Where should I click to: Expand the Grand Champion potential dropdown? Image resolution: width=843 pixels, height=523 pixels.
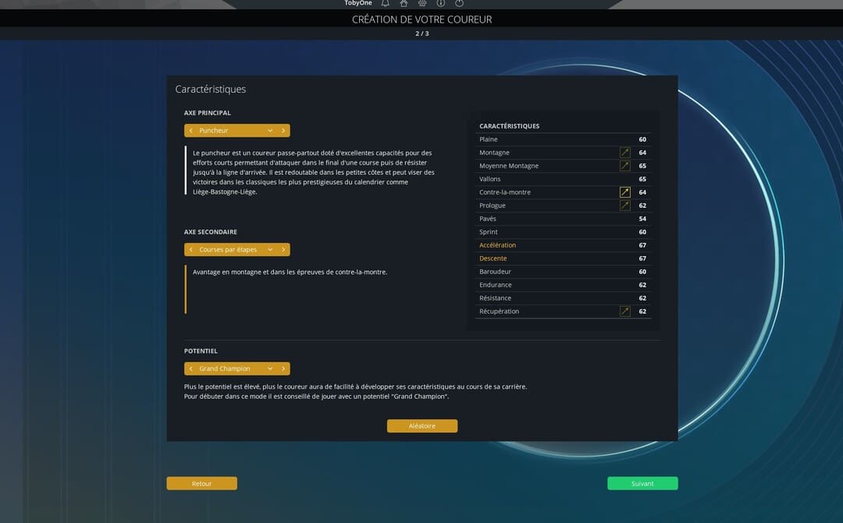(270, 368)
